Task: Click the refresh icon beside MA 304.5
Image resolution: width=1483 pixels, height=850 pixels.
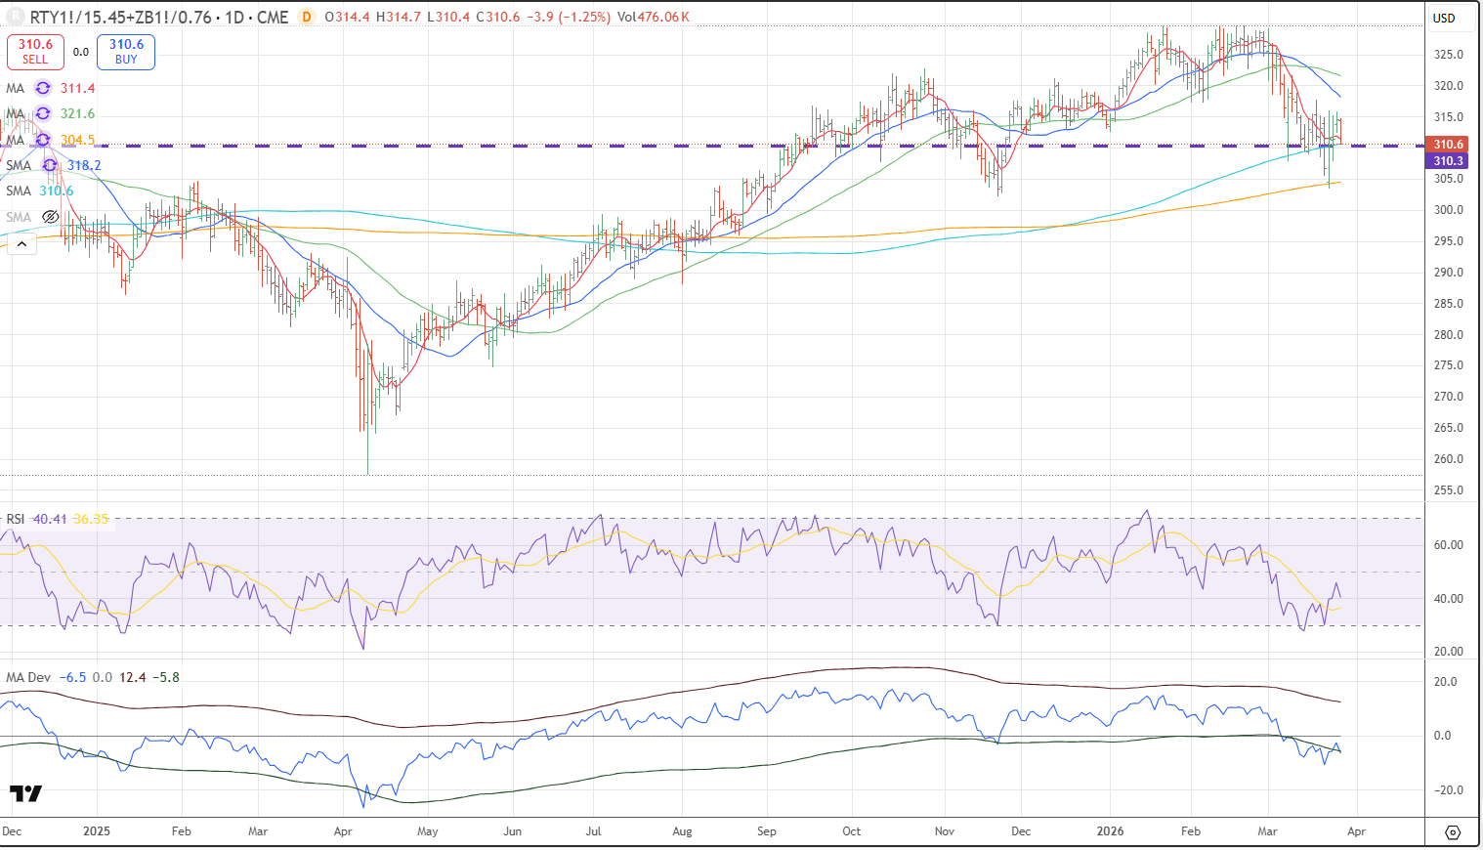Action: pos(43,140)
